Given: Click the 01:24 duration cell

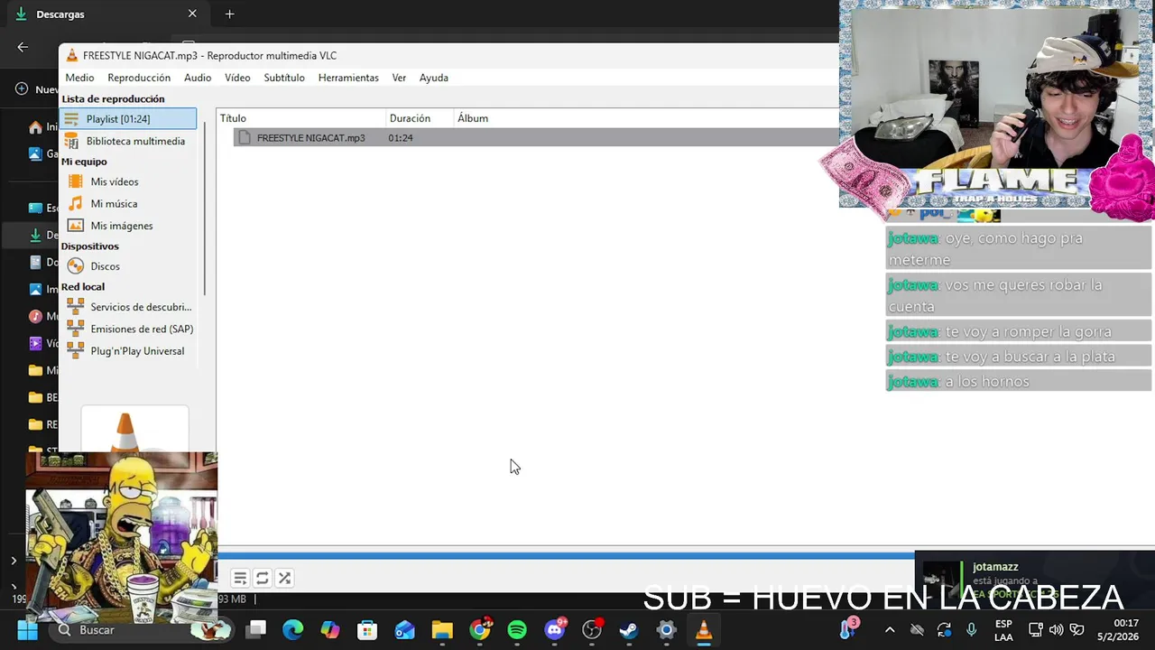Looking at the screenshot, I should (401, 138).
